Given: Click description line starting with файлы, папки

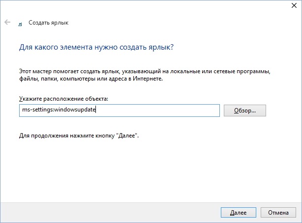Looking at the screenshot, I should (91, 79).
